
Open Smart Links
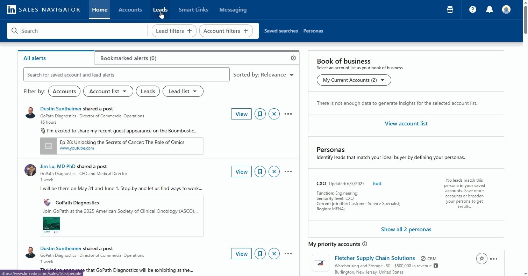coord(193,9)
